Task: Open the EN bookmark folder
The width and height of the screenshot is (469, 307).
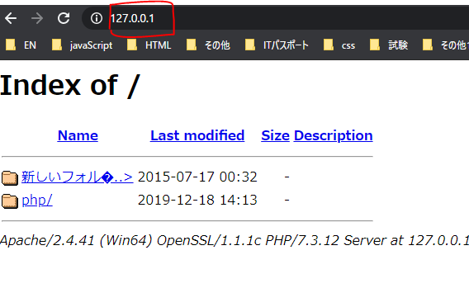Action: [21, 45]
